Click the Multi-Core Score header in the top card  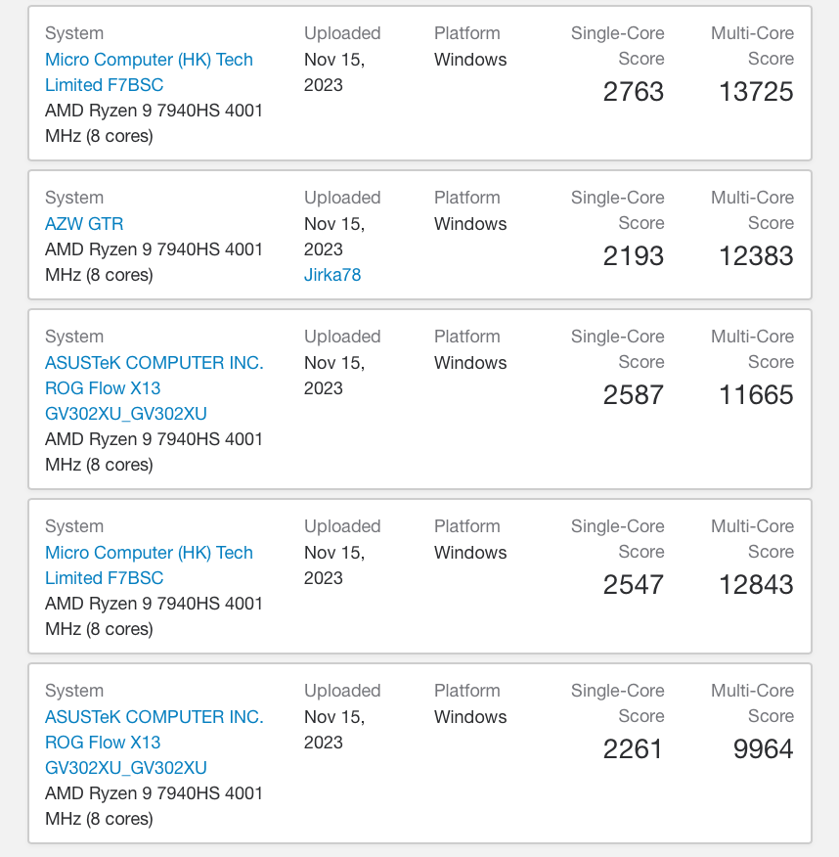(x=752, y=46)
